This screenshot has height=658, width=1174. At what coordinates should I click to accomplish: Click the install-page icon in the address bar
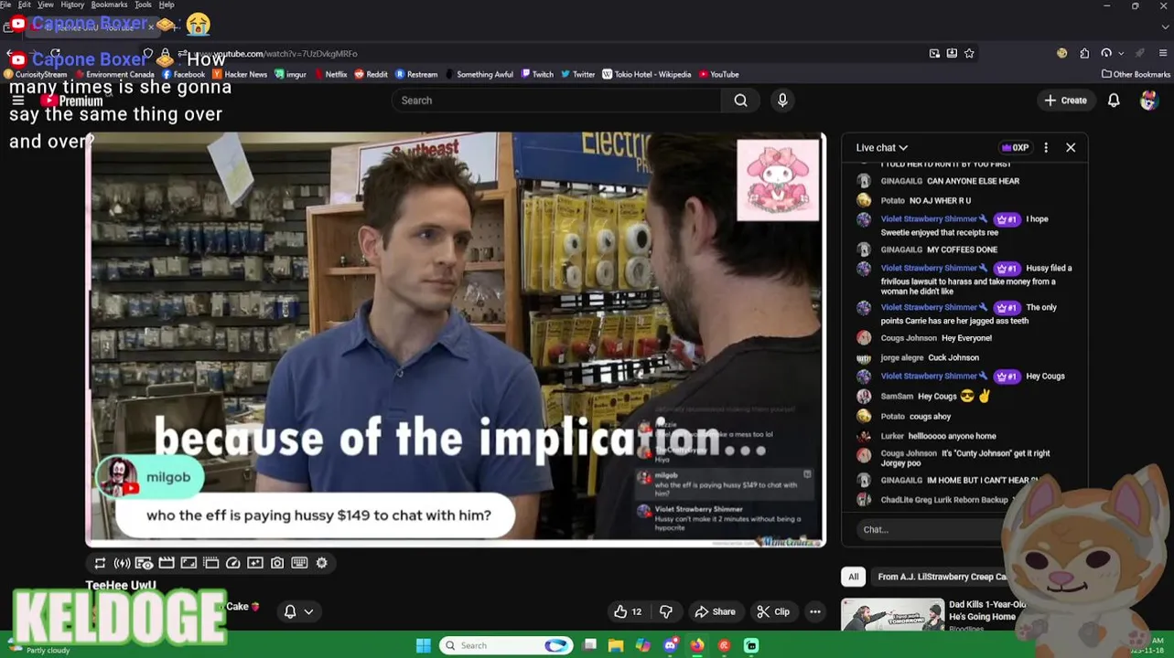[952, 53]
